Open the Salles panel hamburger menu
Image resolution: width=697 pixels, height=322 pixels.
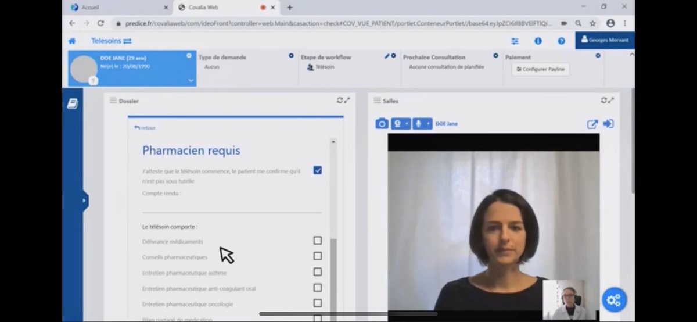pyautogui.click(x=377, y=101)
